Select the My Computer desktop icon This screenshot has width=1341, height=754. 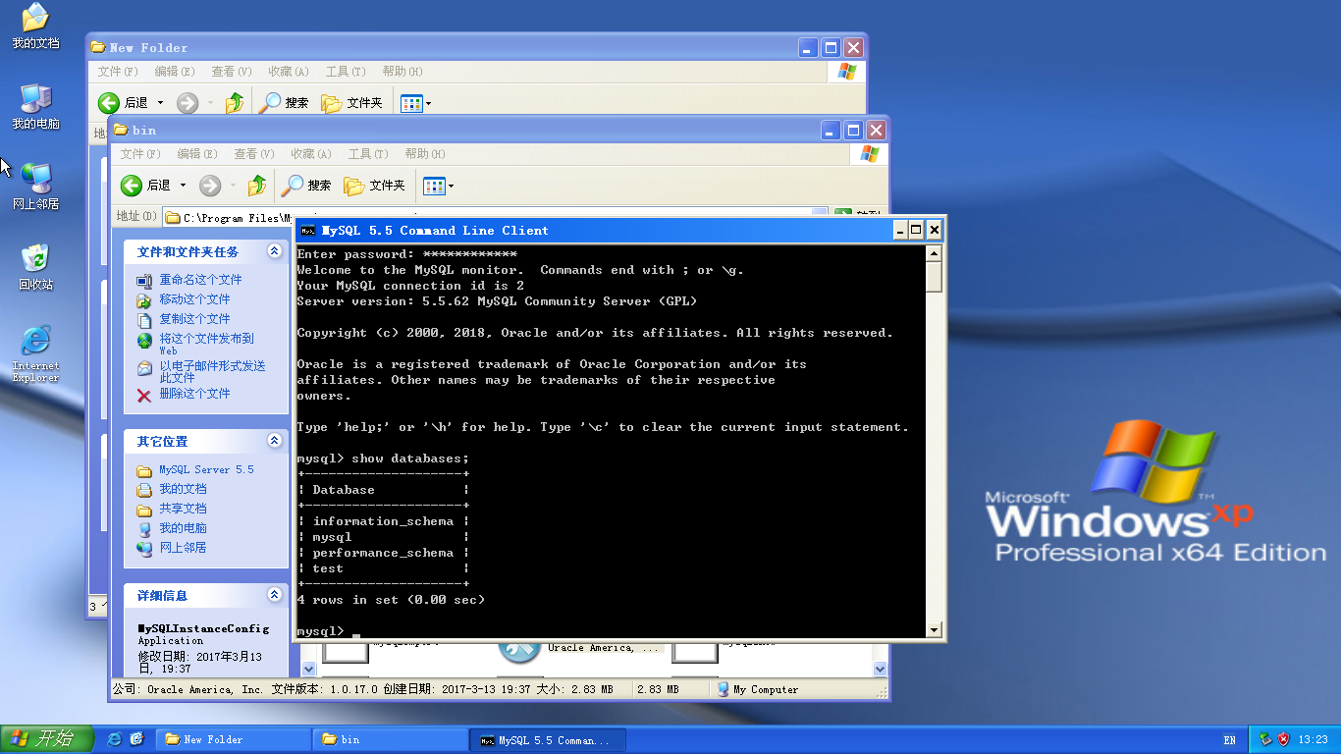pyautogui.click(x=35, y=106)
